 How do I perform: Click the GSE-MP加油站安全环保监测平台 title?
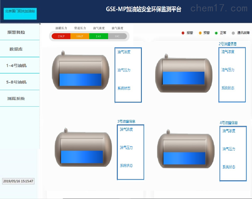click(x=144, y=9)
